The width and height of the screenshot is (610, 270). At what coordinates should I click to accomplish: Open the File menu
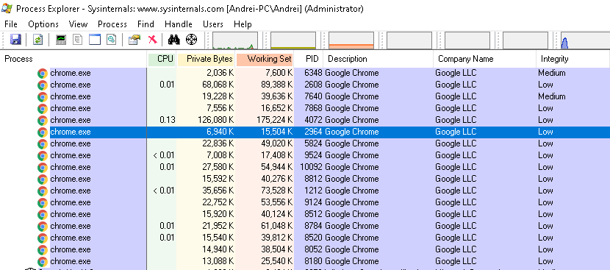[x=11, y=24]
